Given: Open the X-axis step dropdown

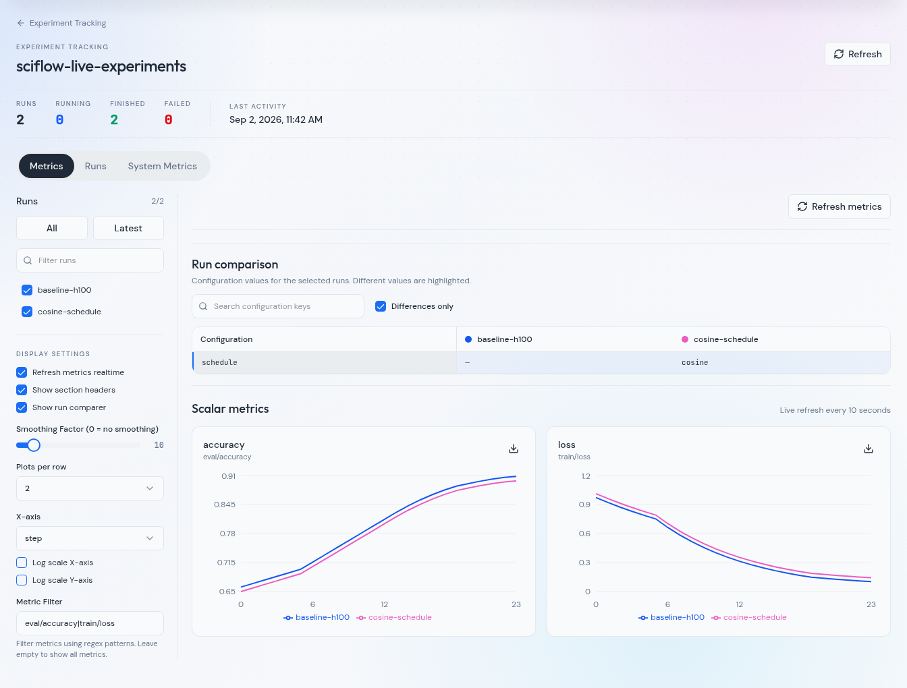Looking at the screenshot, I should pos(90,538).
